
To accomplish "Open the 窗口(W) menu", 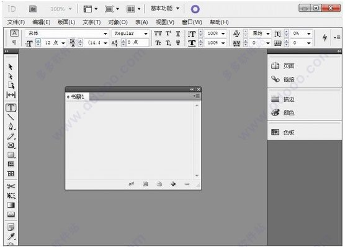I will (x=192, y=22).
